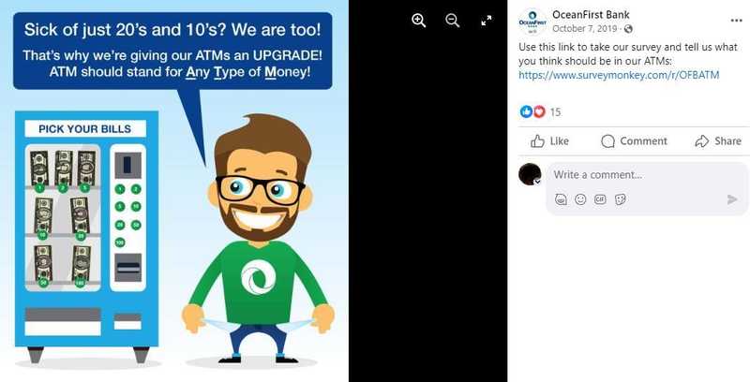Image resolution: width=750 pixels, height=382 pixels.
Task: Open the sticker picker in comment
Action: pyautogui.click(x=620, y=199)
